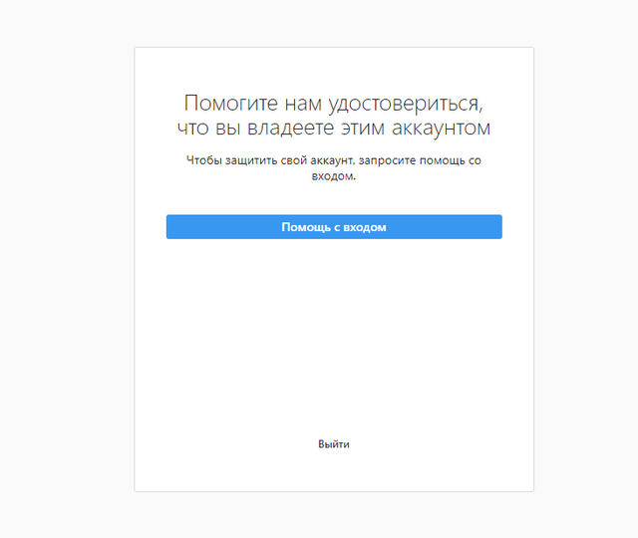Select text "Чтобы защитить свой аккаунт, запросите помощь со входом."
The height and width of the screenshot is (538, 638).
coord(334,168)
